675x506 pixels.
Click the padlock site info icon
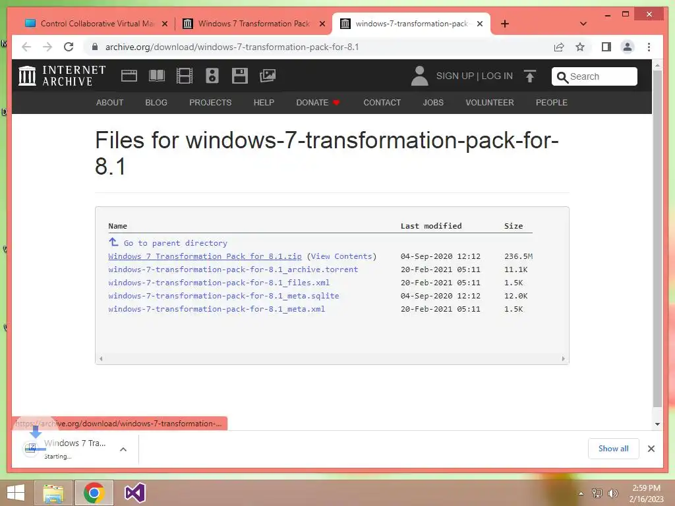coord(95,47)
